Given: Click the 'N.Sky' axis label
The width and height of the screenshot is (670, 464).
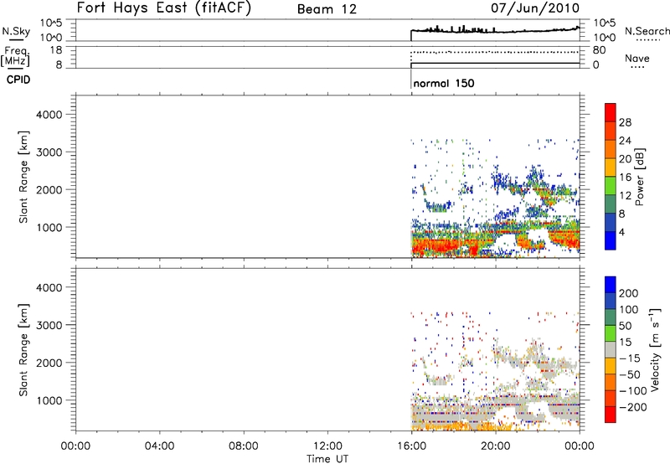Looking at the screenshot, I should click(x=16, y=31).
